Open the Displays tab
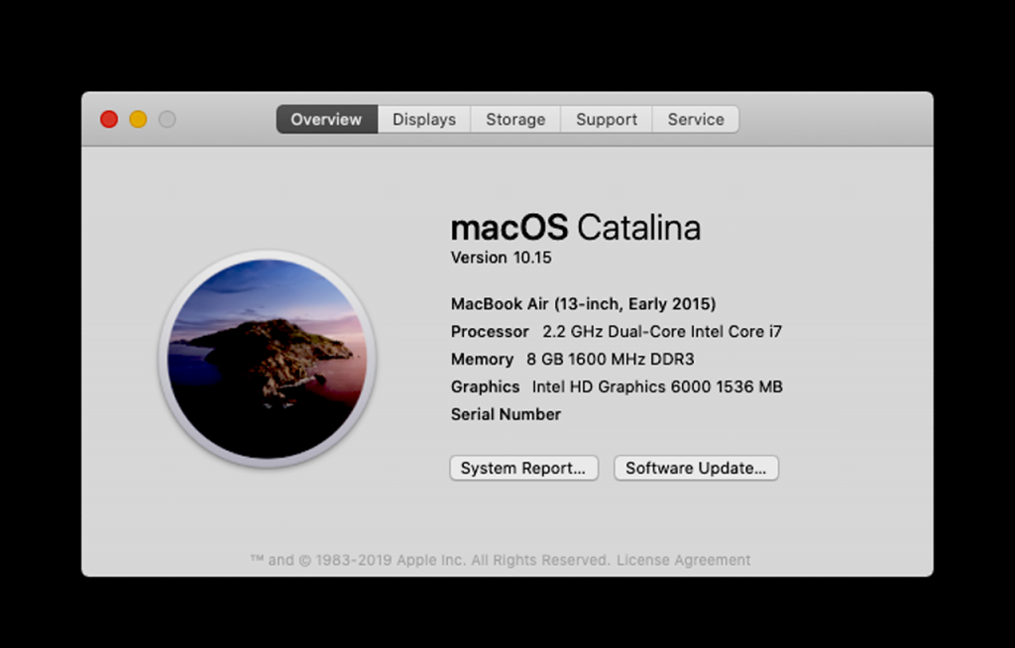 coord(424,119)
